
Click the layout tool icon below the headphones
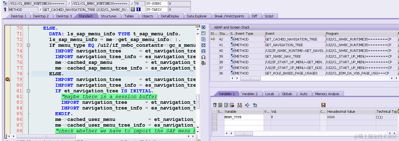click(203, 63)
